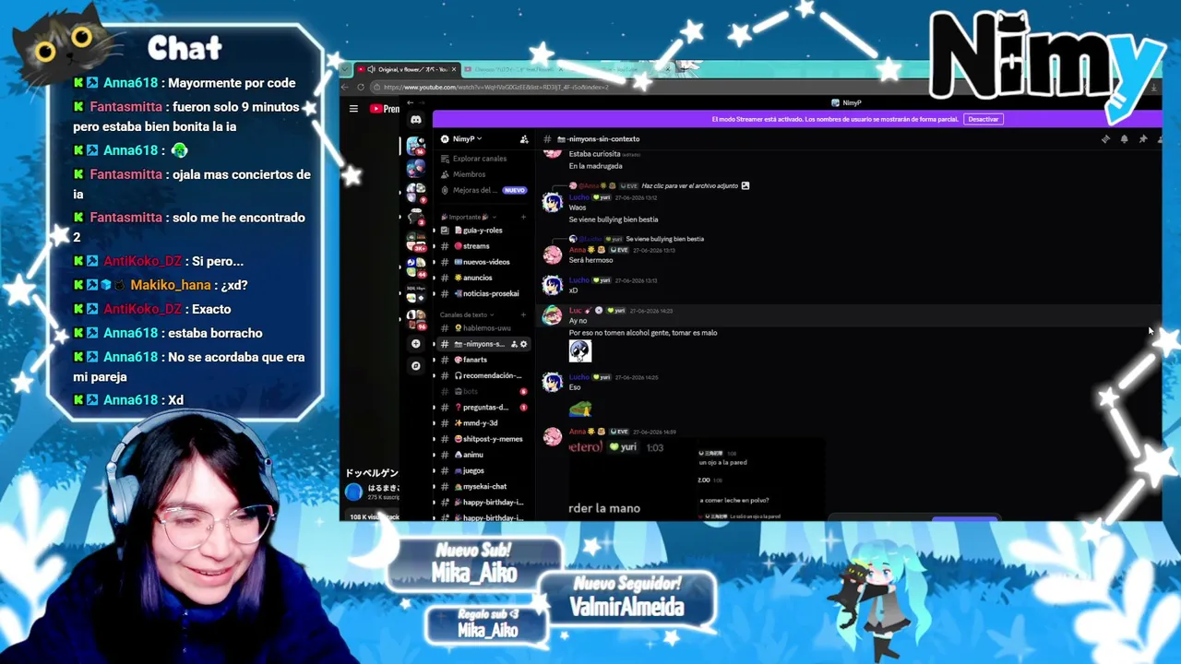
Task: Open the anuncios channel
Action: point(483,278)
